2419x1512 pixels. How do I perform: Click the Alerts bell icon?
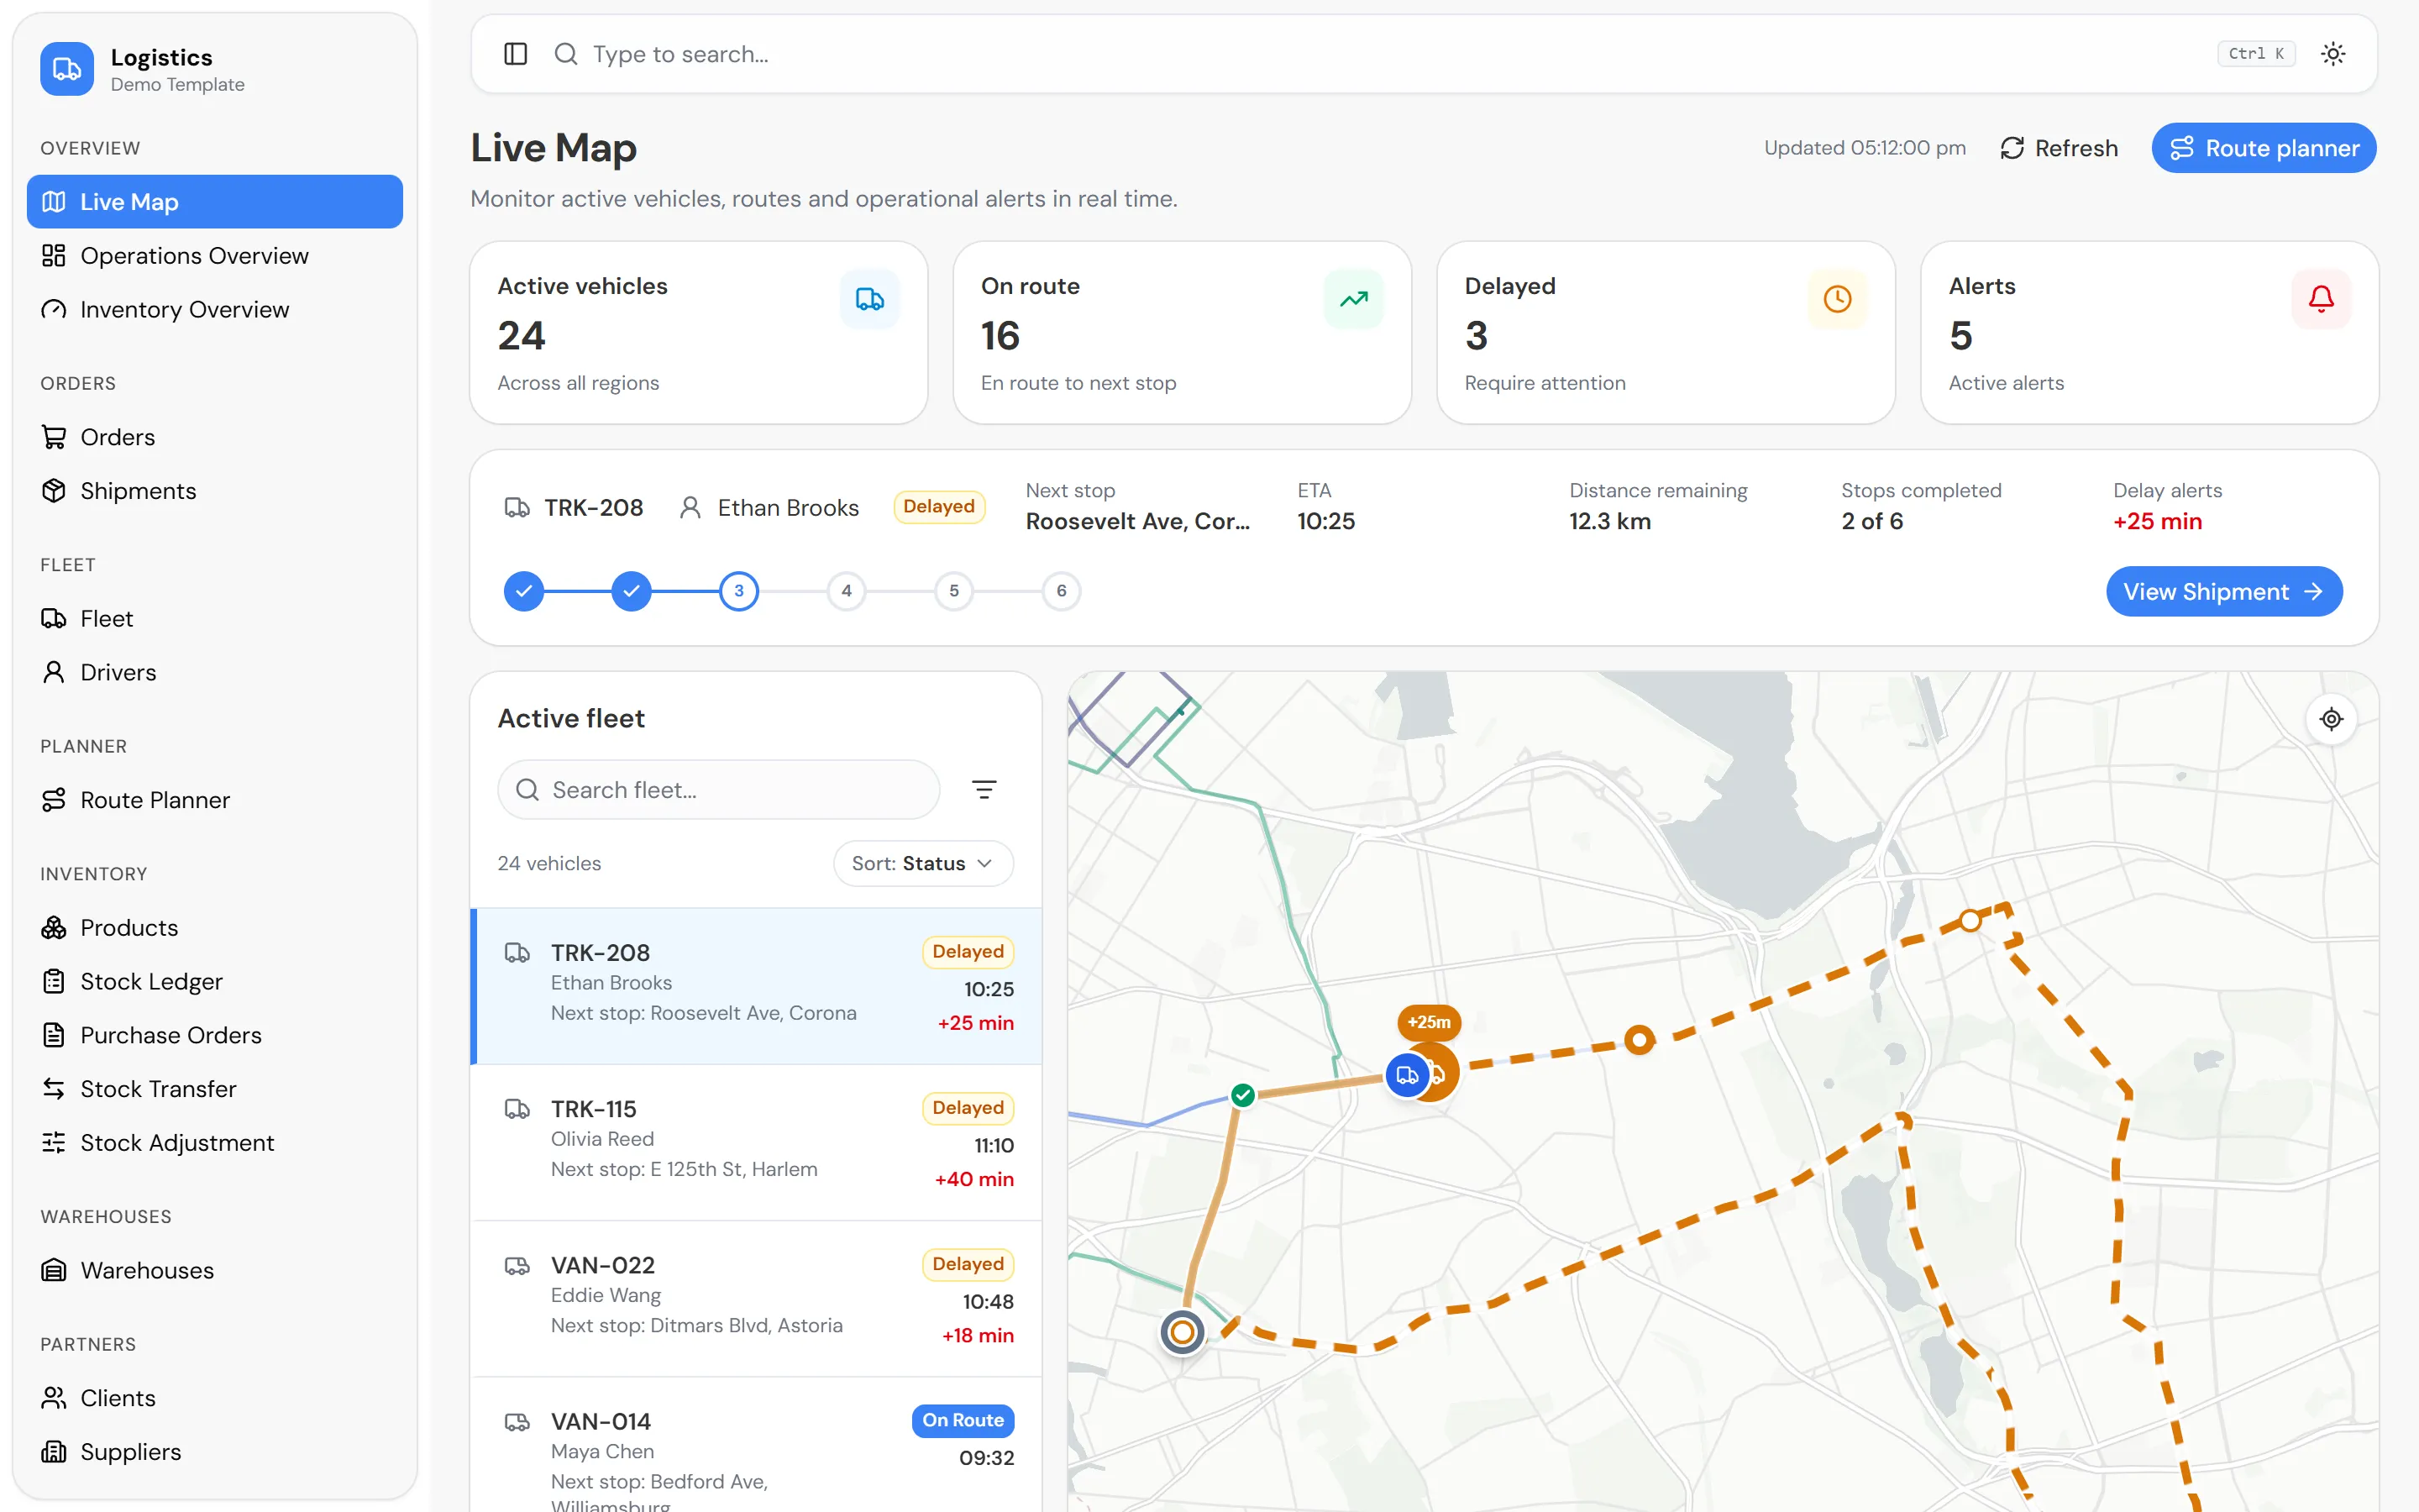pos(2321,299)
